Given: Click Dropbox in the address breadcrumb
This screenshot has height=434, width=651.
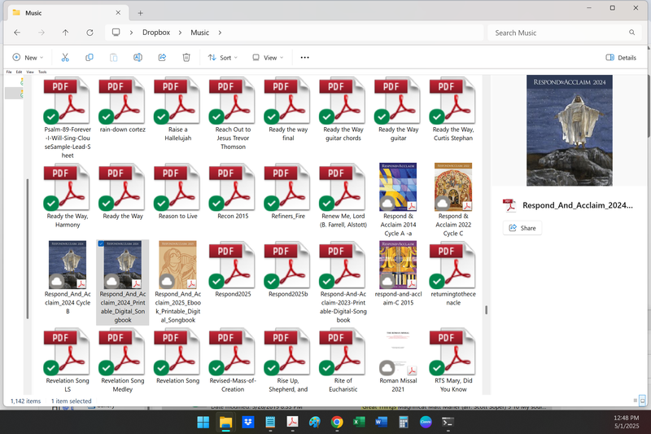Looking at the screenshot, I should pos(155,33).
